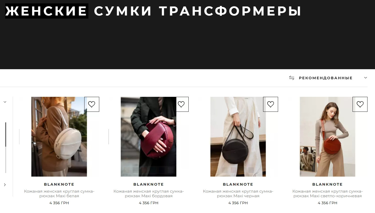Click the heart icon on the burgundy bag
Image resolution: width=375 pixels, height=213 pixels.
181,104
